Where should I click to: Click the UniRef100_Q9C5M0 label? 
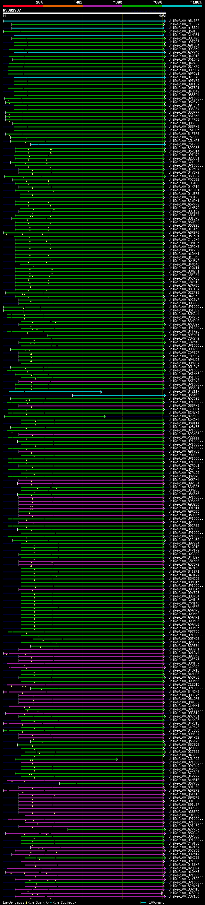[x=184, y=49]
